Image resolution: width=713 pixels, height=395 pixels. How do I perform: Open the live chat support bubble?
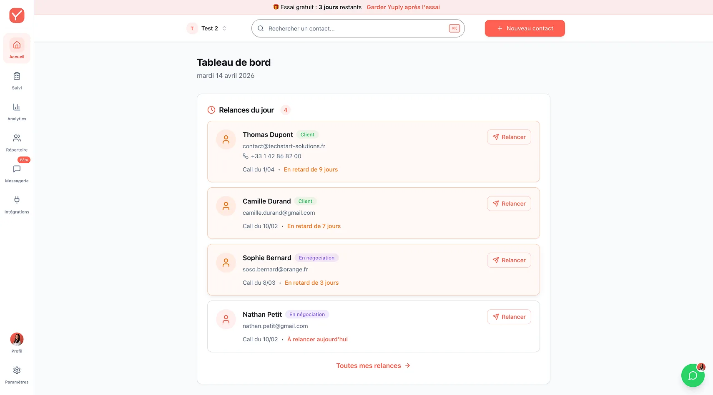[693, 375]
